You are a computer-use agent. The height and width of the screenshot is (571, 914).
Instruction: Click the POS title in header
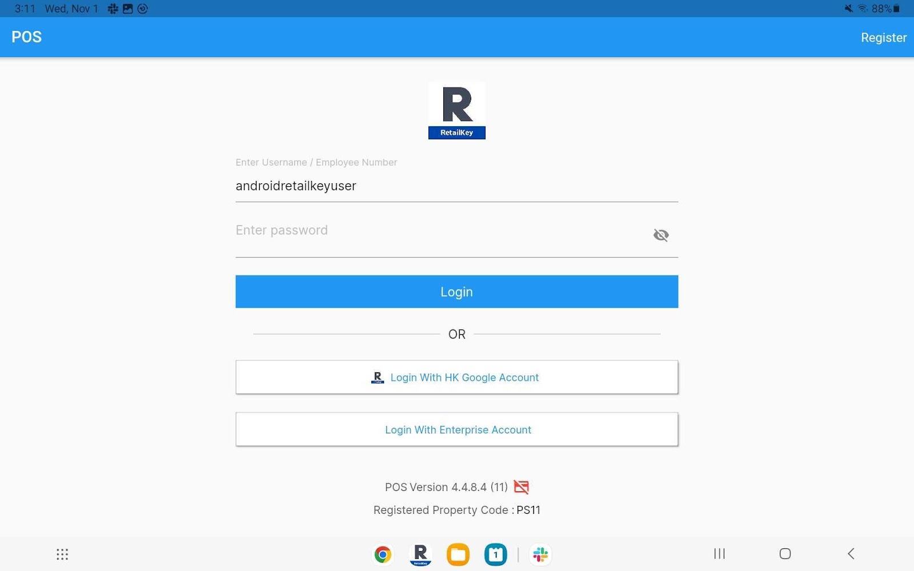(27, 37)
